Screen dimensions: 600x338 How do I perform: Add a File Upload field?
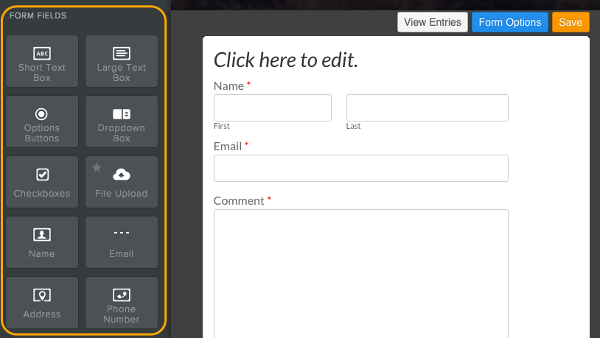(x=122, y=182)
